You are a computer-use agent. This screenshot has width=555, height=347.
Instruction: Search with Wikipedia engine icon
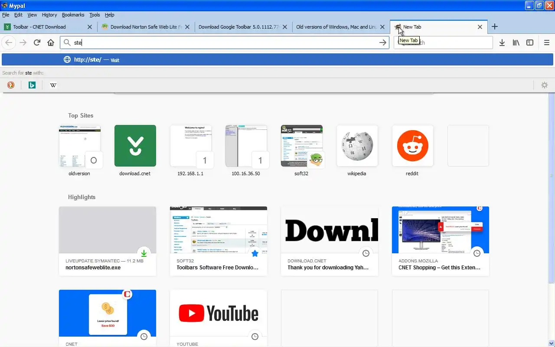click(x=53, y=85)
